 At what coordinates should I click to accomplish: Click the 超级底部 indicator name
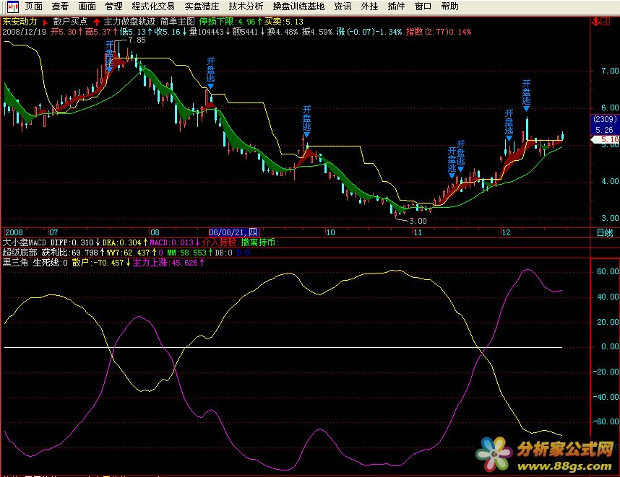(20, 253)
